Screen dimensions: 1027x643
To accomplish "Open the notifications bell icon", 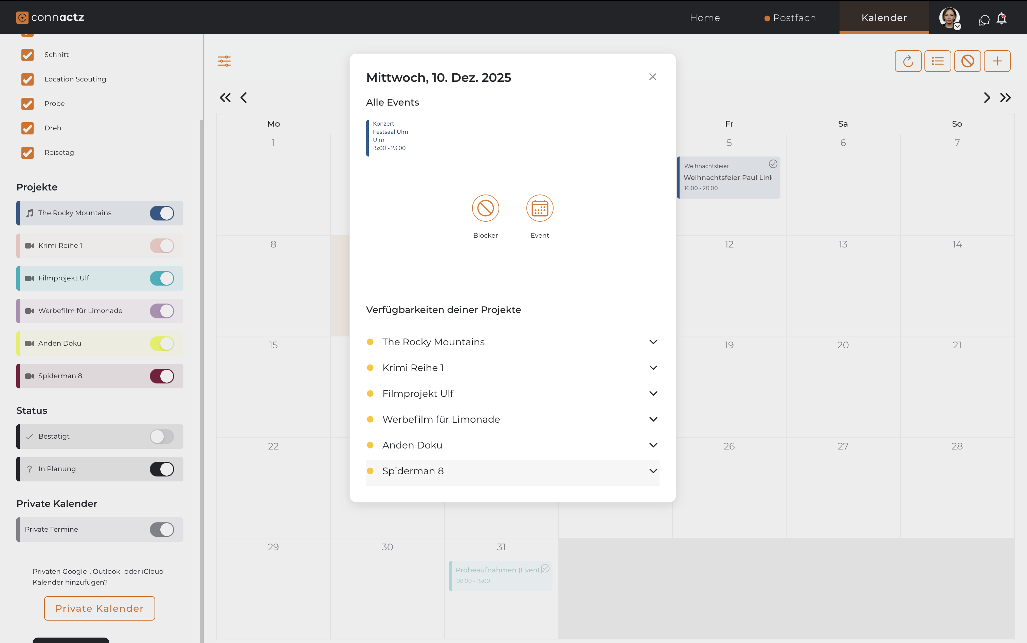I will click(x=1002, y=19).
